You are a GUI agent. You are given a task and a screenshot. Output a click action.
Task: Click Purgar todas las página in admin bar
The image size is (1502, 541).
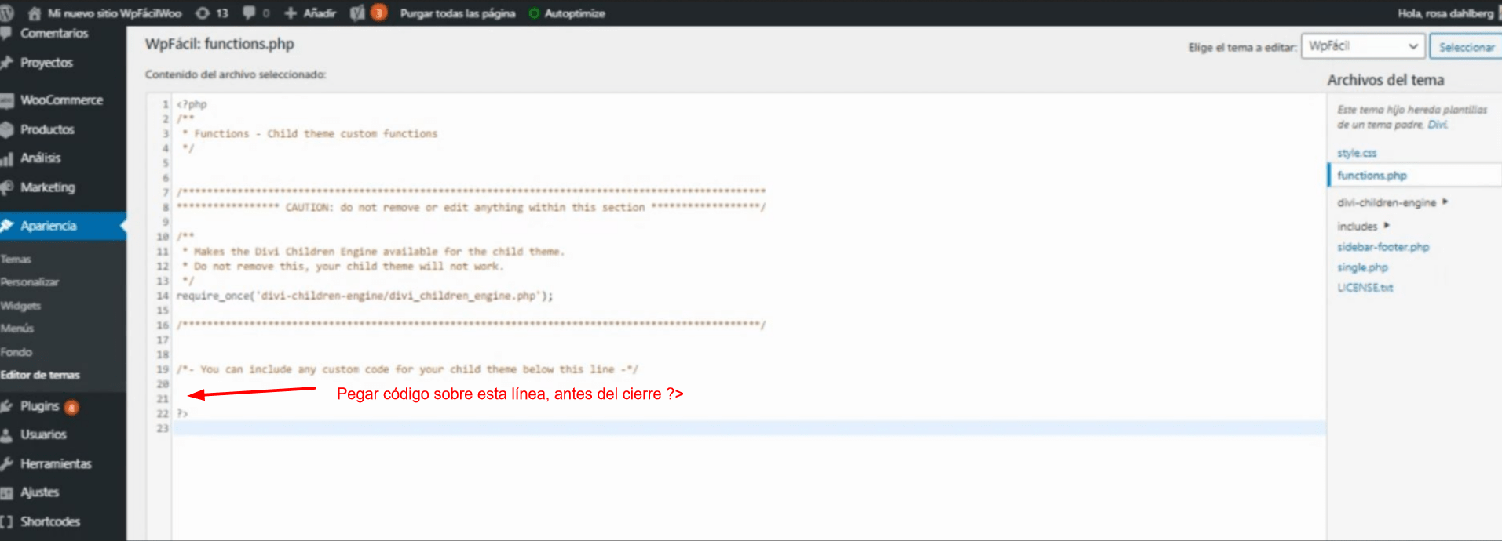458,13
